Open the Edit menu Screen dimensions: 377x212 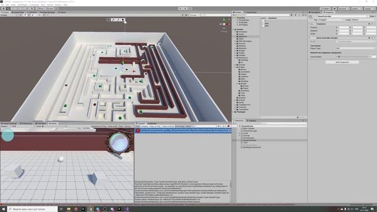(7, 5)
